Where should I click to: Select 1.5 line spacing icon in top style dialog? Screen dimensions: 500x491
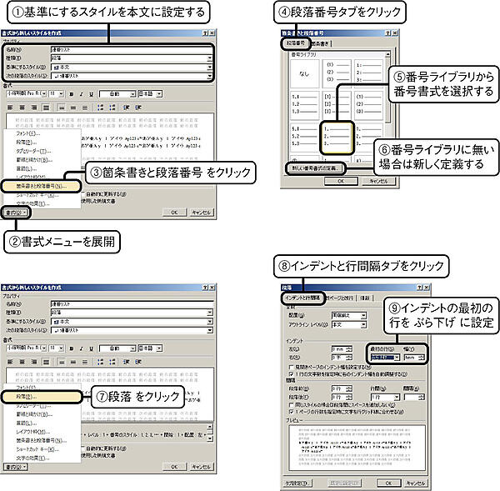73,108
